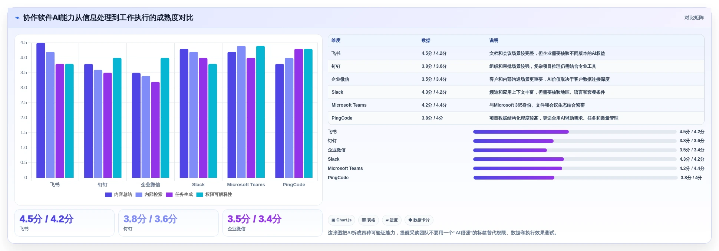The height and width of the screenshot is (251, 719).
Task: Click 飞书 in the table's first column
Action: 336,53
